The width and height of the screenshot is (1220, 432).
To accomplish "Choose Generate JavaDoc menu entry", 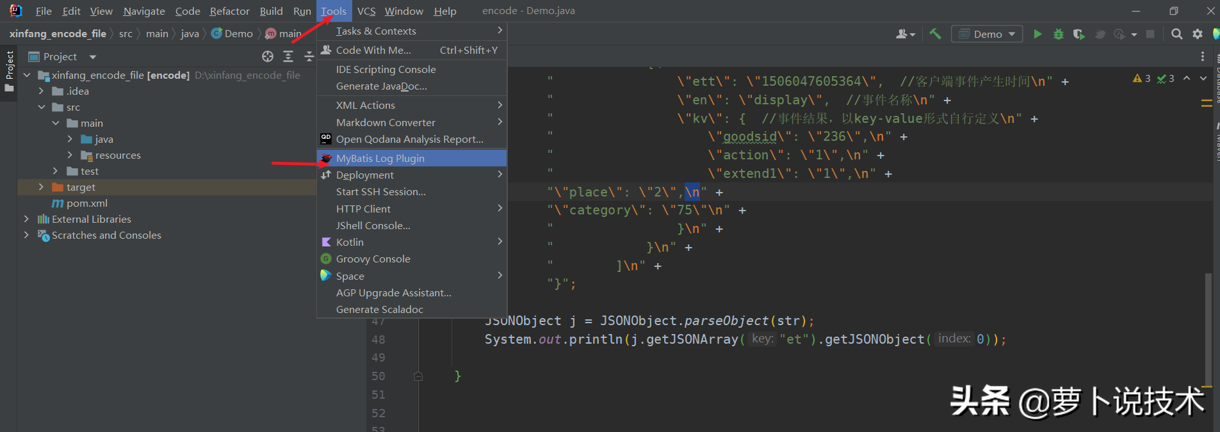I will [381, 86].
